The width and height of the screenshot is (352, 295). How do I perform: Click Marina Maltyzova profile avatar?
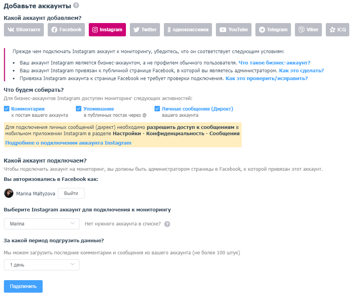click(x=9, y=193)
